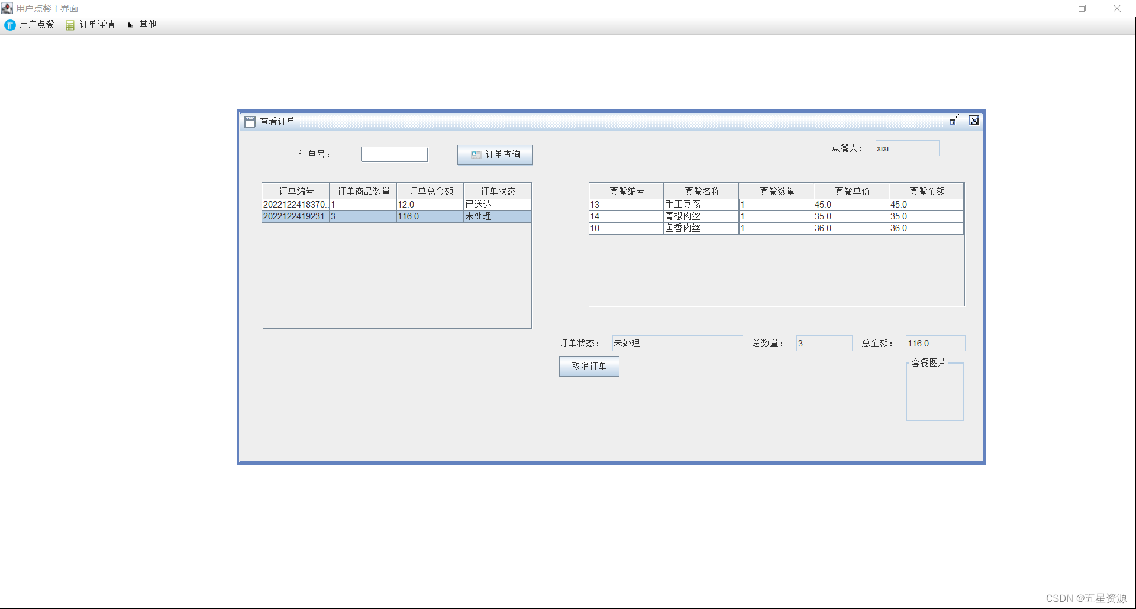This screenshot has height=609, width=1136.
Task: Click the 订单查询 search button
Action: 495,155
